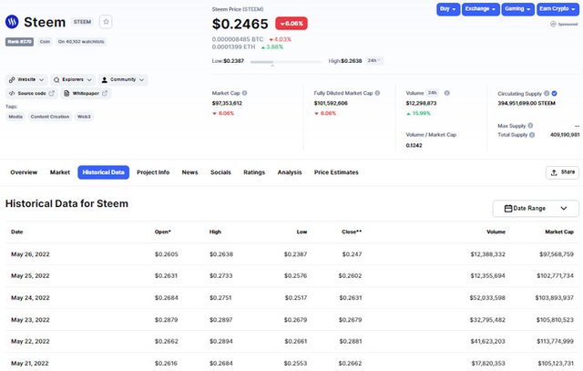Click the May 22, 2022 date cell
The image size is (583, 371).
point(30,341)
